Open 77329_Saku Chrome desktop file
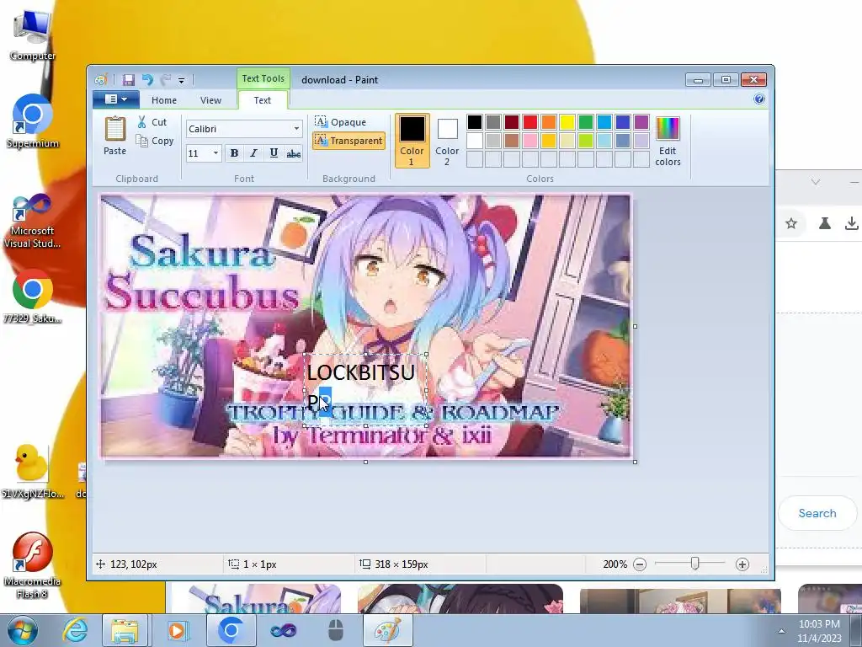 coord(33,296)
